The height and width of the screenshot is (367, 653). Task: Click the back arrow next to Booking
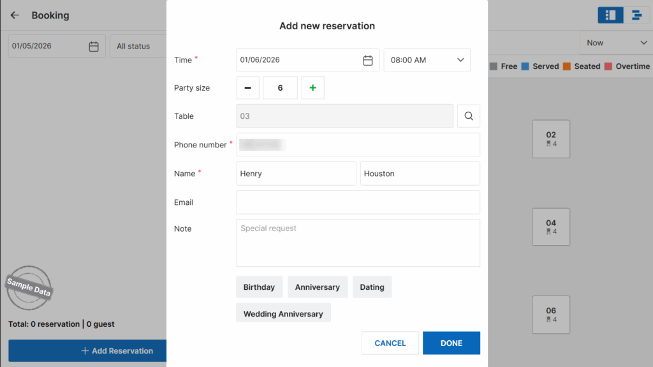(x=15, y=15)
